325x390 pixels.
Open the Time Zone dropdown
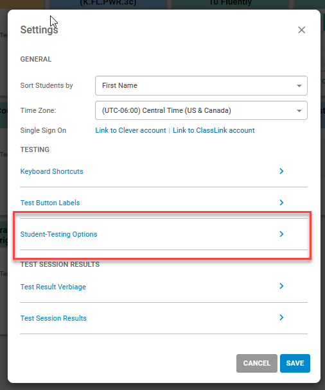[x=201, y=110]
